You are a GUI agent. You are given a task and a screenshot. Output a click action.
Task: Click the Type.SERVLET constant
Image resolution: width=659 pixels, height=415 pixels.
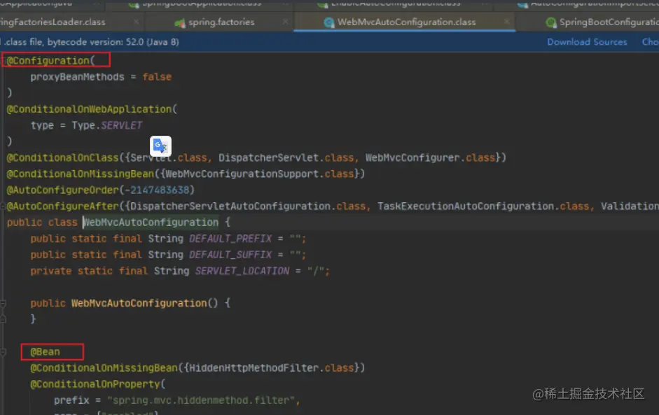pyautogui.click(x=106, y=125)
